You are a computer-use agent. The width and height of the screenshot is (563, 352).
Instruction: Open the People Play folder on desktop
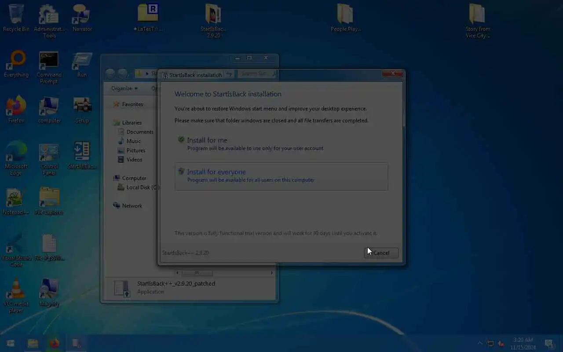(345, 18)
